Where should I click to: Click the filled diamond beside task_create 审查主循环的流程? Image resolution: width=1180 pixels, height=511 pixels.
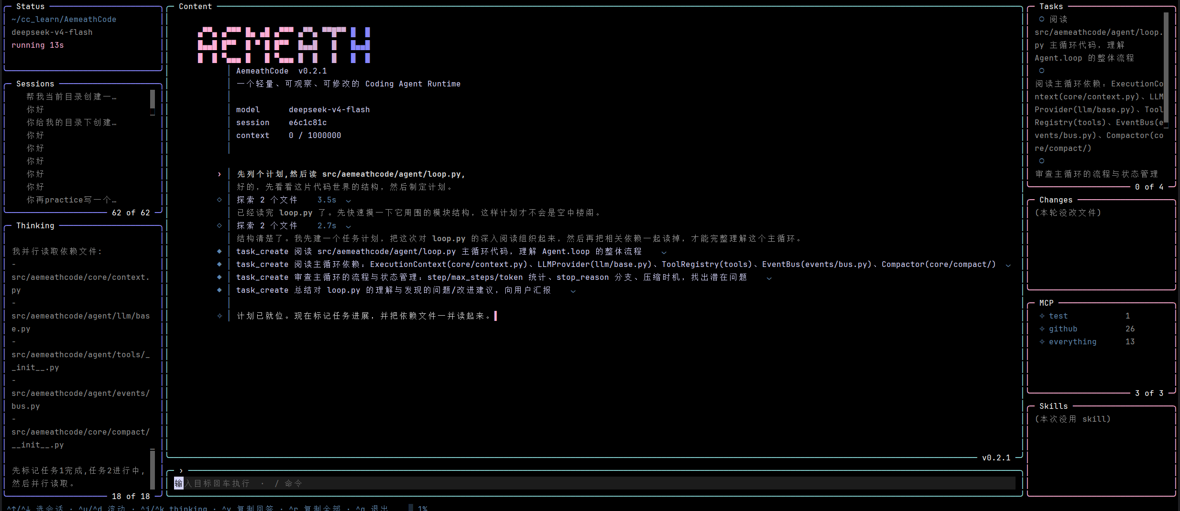[x=219, y=277]
